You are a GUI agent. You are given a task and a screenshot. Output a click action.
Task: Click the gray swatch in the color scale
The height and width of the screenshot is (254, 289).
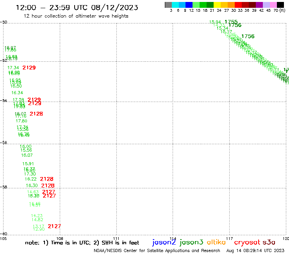pos(168,5)
